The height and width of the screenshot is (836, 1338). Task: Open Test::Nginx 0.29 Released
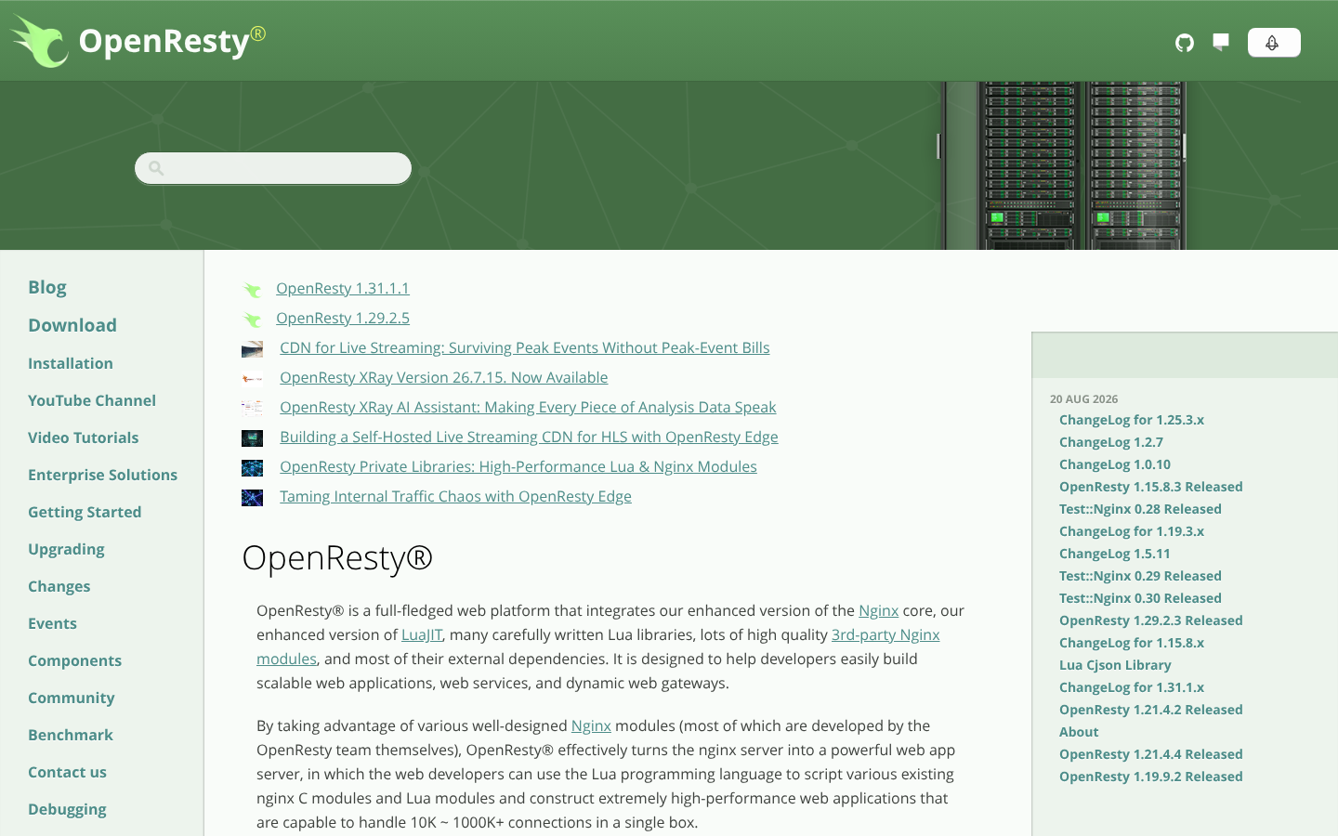1140,576
